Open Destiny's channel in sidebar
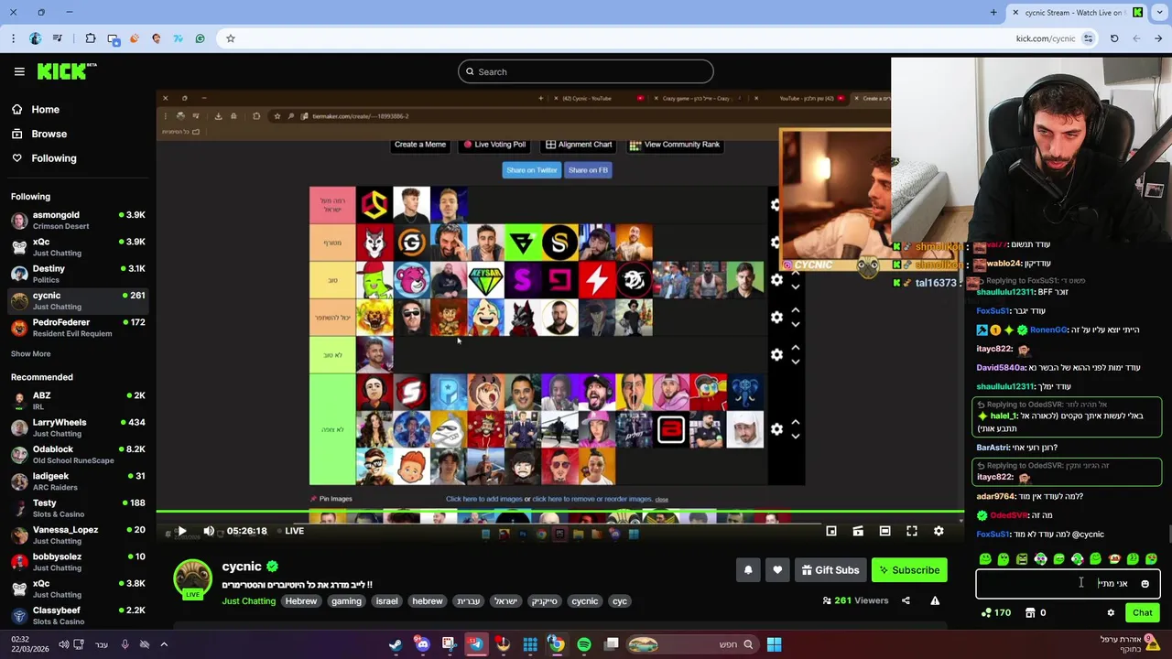Image resolution: width=1172 pixels, height=659 pixels. 78,274
